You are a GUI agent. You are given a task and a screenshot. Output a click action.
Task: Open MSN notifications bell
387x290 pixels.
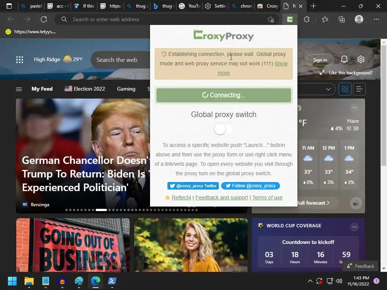coord(344,59)
